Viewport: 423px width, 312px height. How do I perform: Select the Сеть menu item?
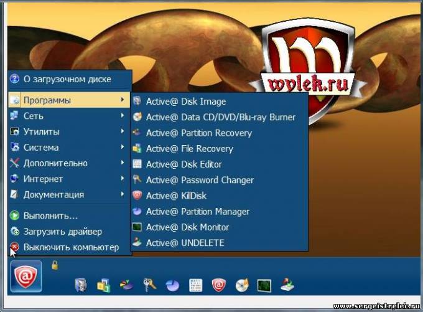(70, 116)
